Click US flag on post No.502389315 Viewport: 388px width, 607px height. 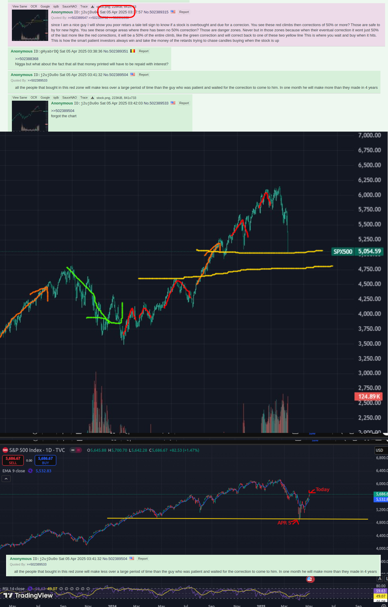tap(173, 12)
